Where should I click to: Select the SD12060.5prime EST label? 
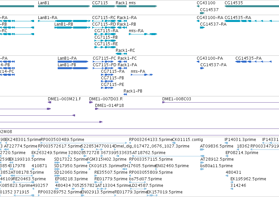coord(70,173)
